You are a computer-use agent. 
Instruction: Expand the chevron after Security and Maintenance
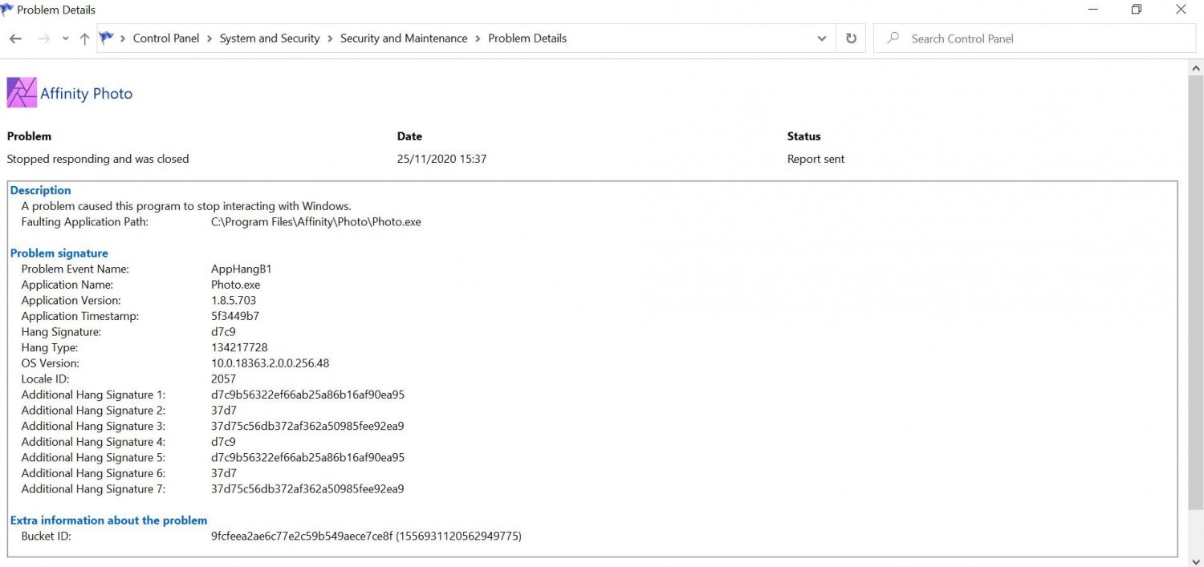pos(478,38)
